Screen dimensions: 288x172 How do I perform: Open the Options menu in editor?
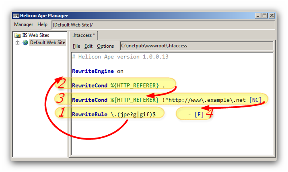105,46
